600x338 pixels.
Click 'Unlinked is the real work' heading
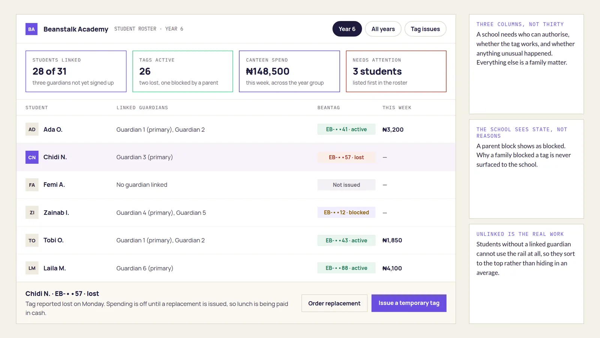click(x=520, y=234)
